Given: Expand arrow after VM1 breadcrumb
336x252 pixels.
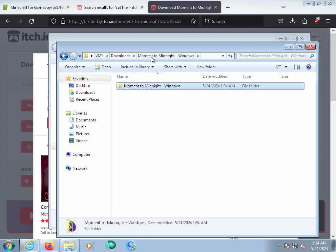Looking at the screenshot, I should 107,56.
